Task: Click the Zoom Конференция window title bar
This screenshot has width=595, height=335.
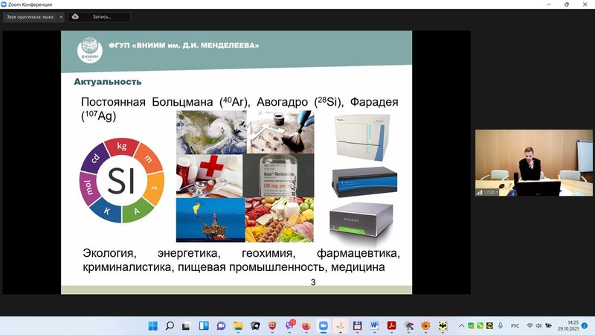Action: (x=223, y=4)
